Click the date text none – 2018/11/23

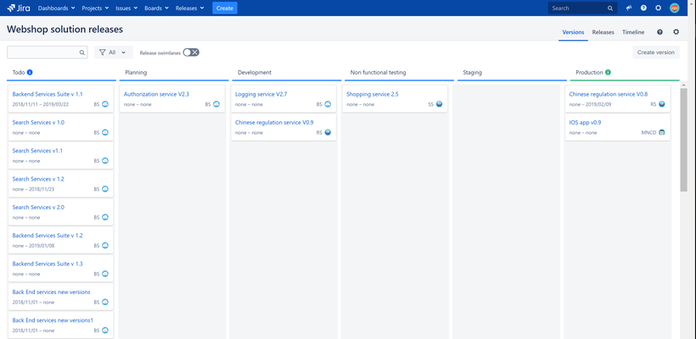point(33,189)
